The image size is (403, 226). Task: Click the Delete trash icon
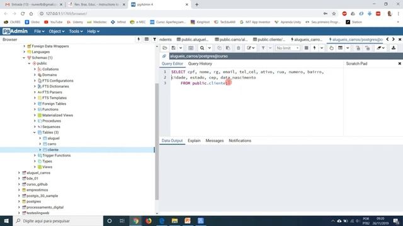238,48
